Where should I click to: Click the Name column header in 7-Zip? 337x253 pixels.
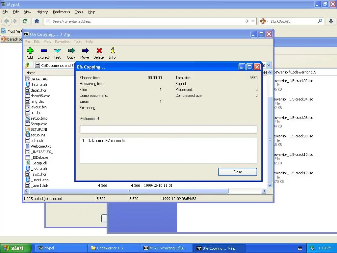(31, 73)
